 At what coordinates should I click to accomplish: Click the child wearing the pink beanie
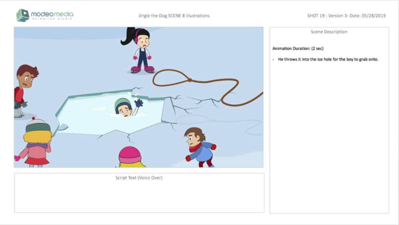click(131, 157)
